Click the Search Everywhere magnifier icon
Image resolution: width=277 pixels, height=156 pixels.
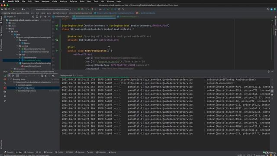point(267,9)
